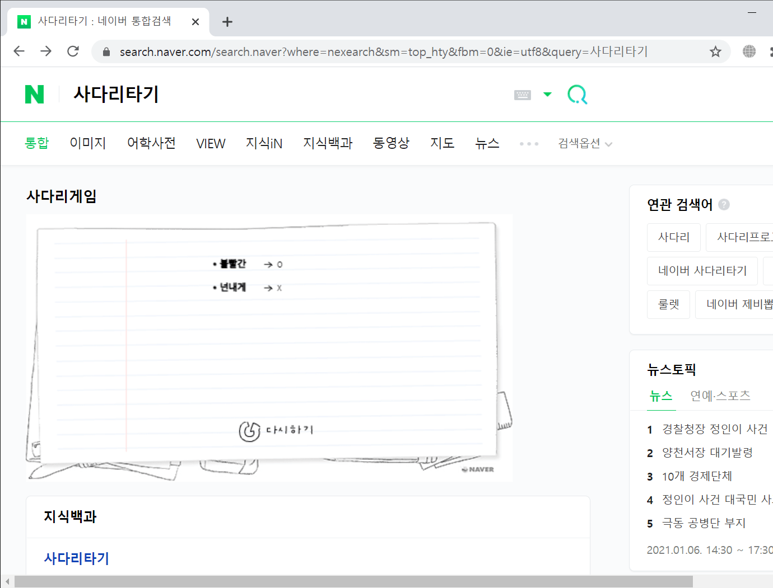This screenshot has height=588, width=773.
Task: Switch to the 이미지 tab
Action: [x=88, y=143]
